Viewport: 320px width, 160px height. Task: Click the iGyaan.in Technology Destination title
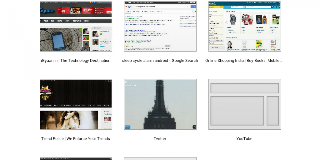(x=76, y=61)
